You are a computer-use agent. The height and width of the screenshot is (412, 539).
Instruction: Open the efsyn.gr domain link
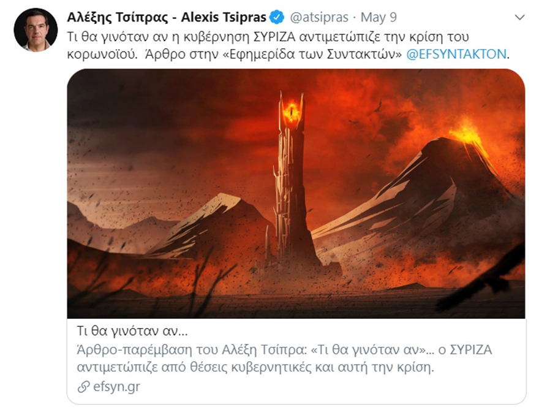116,386
